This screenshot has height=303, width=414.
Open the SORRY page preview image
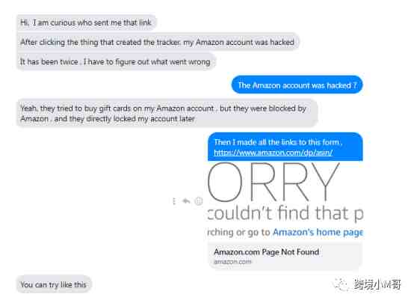pyautogui.click(x=285, y=201)
